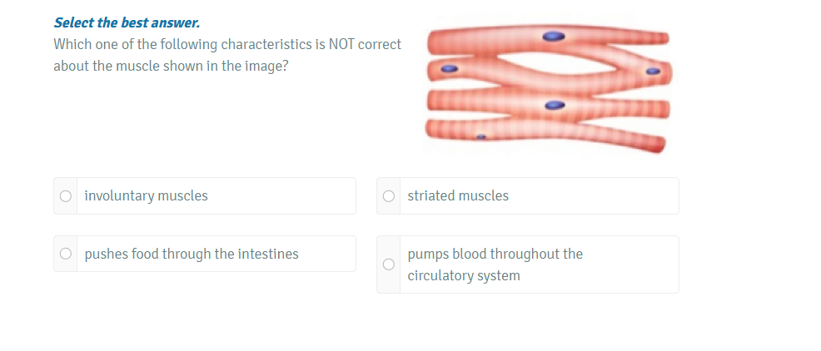Screen dimensions: 821x351
Task: Click blank space inside 'striated muscles' answer box
Action: point(600,196)
